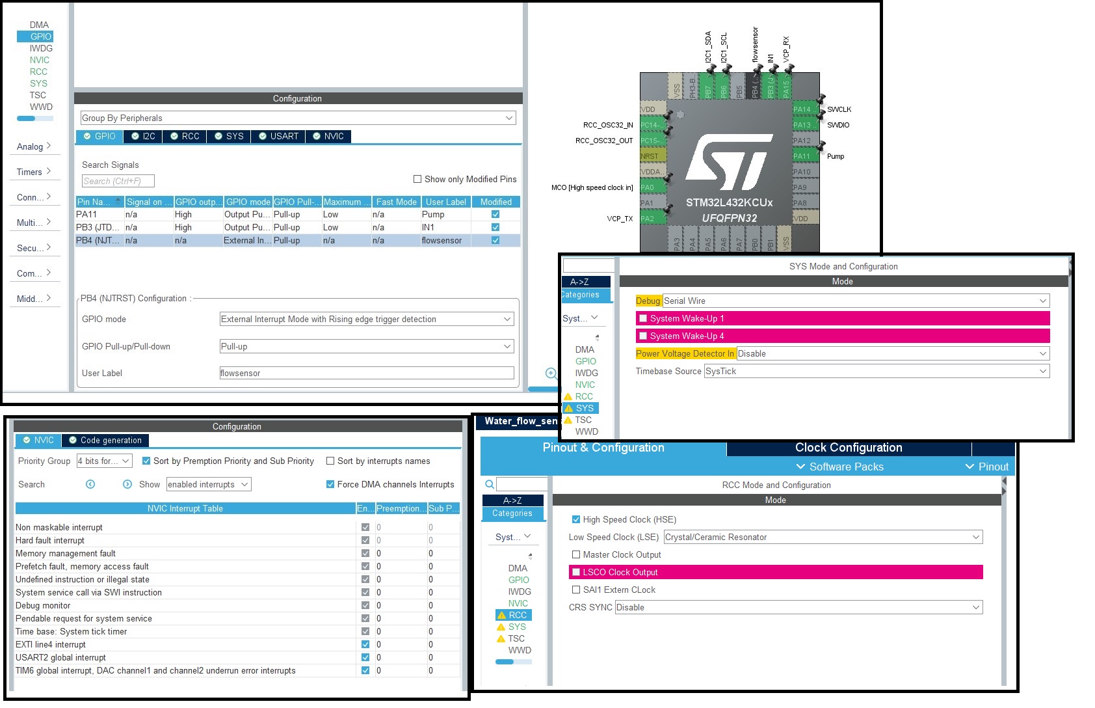Viewport: 1095px width, 708px height.
Task: Click the PA0 MCO pin on the chip
Action: [x=653, y=187]
